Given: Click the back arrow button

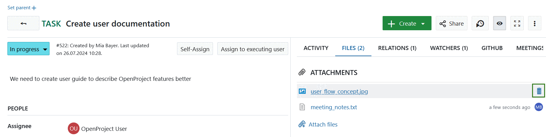Looking at the screenshot, I should coord(23,23).
